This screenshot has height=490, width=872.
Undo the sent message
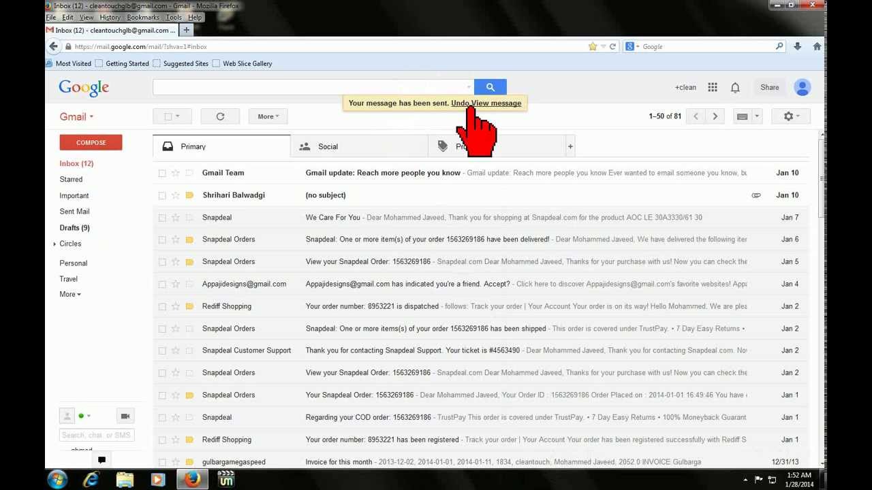coord(460,103)
